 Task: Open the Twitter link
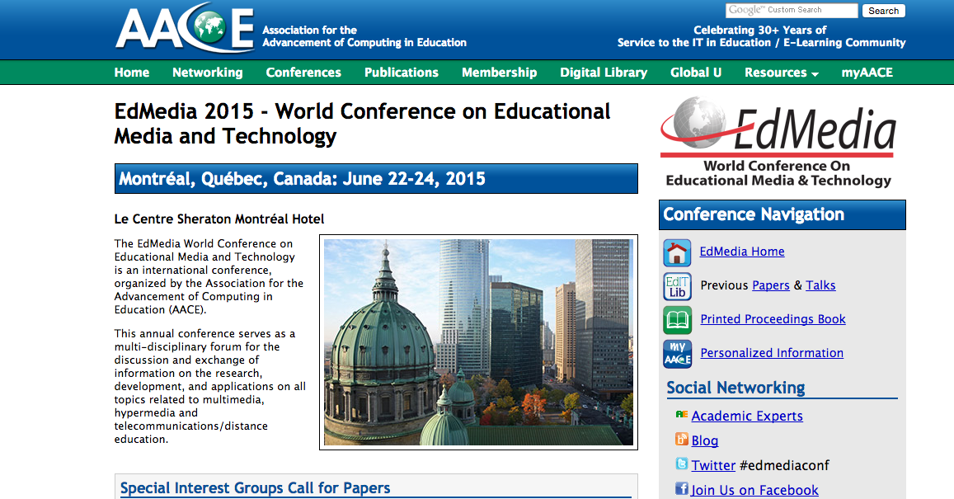pos(713,465)
